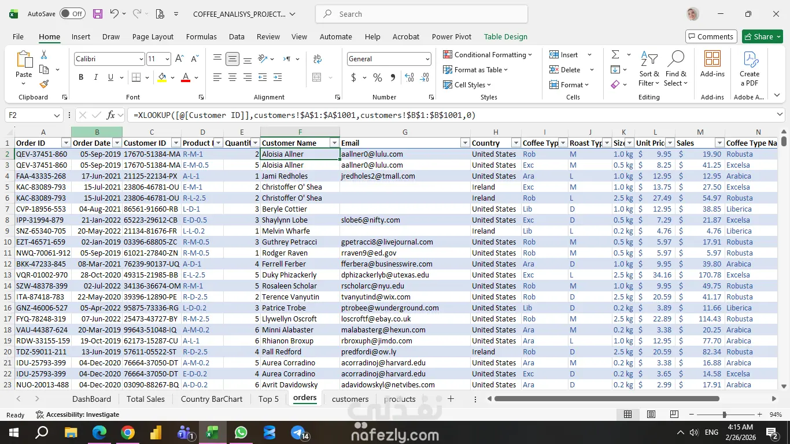Click the zoom slider in status bar
Viewport: 790px width, 444px height.
(x=724, y=415)
